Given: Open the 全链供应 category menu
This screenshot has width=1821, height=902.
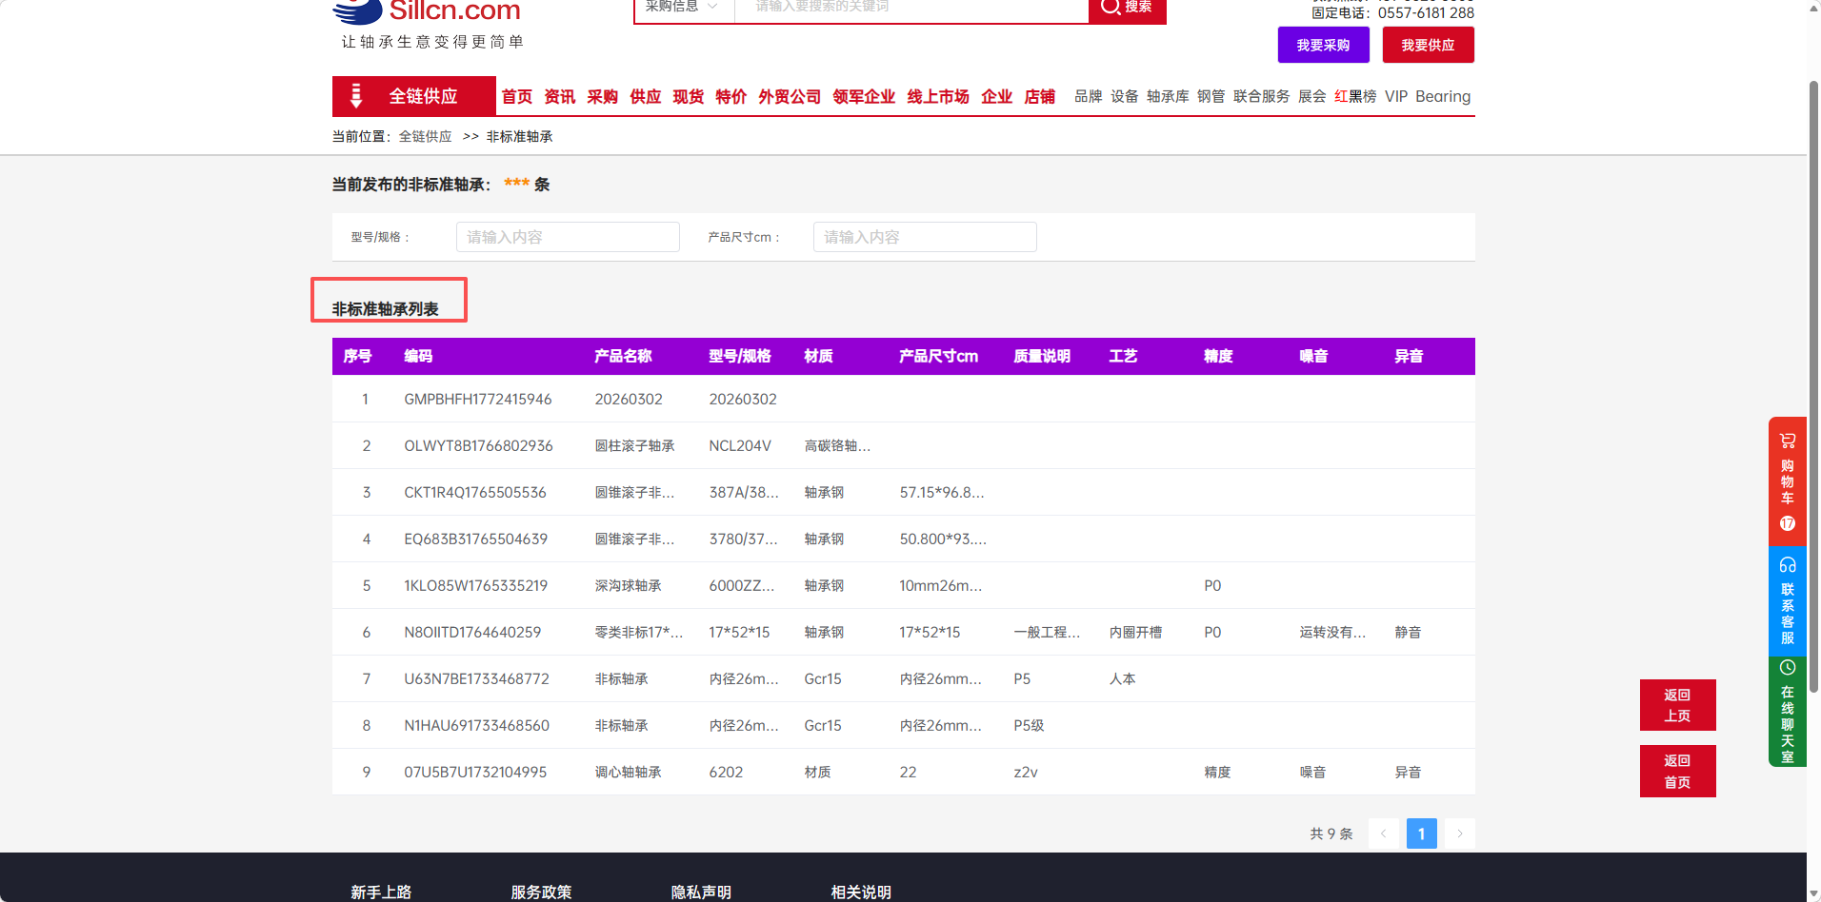Looking at the screenshot, I should click(423, 96).
